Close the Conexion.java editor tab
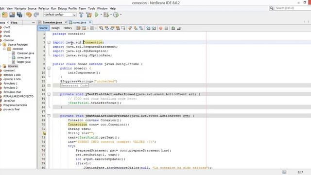311x175 pixels. 66,22
